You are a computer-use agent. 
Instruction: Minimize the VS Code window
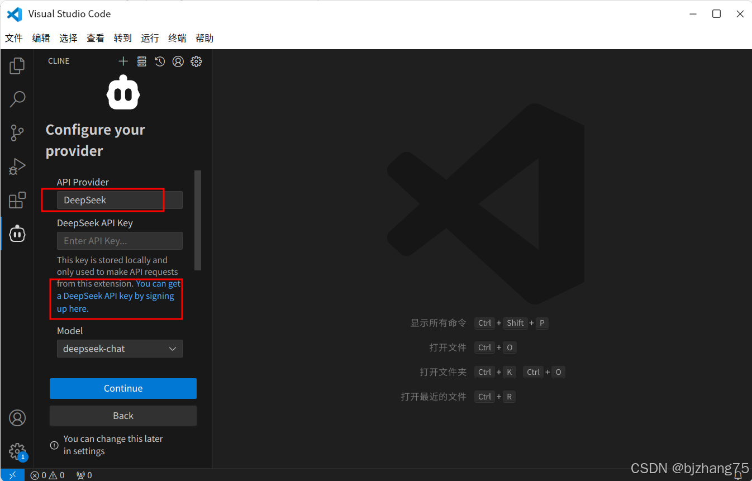[693, 14]
